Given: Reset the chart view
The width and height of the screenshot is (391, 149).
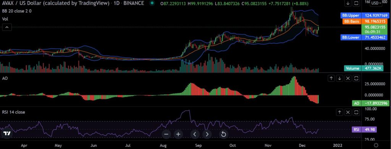Looking at the screenshot, I should pyautogui.click(x=223, y=134).
